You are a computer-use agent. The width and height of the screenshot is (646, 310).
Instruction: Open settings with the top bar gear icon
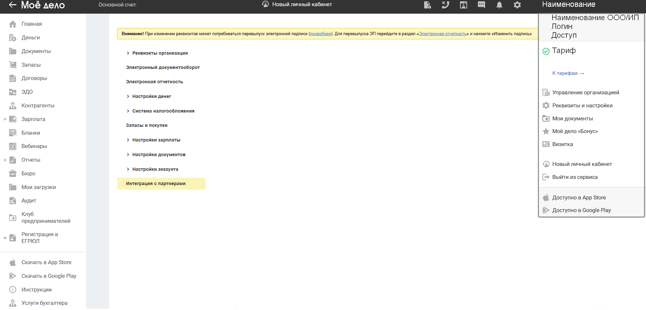(x=517, y=5)
